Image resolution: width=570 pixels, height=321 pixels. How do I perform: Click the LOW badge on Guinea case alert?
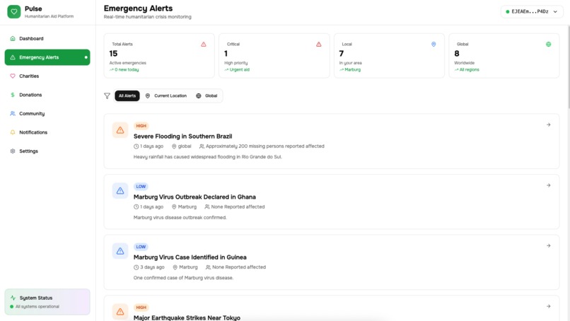pos(141,247)
